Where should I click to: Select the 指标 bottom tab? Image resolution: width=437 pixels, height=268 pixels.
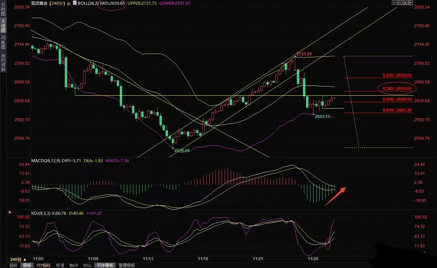pos(14,265)
